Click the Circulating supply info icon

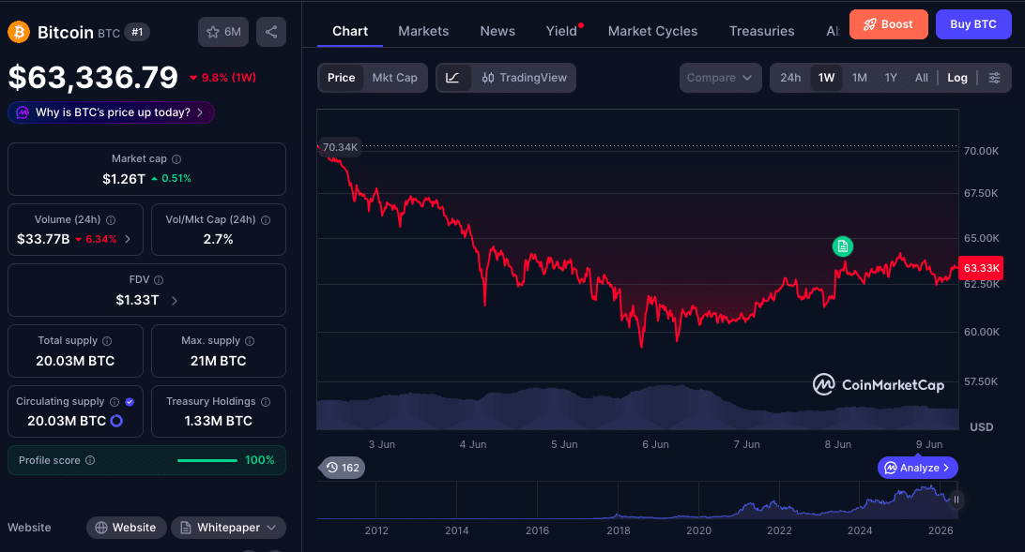point(115,402)
